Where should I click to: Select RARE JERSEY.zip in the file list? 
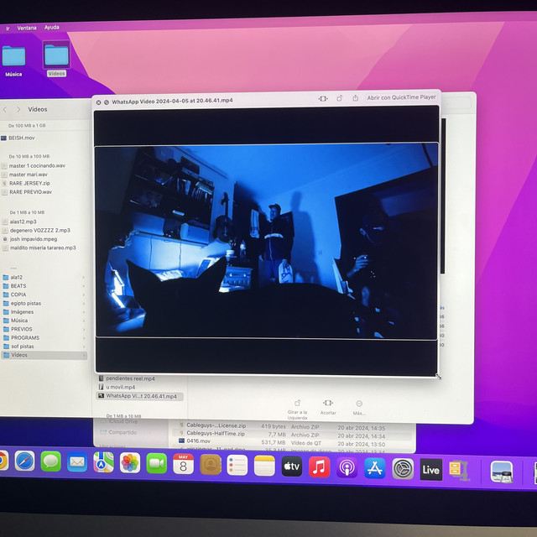coord(29,183)
